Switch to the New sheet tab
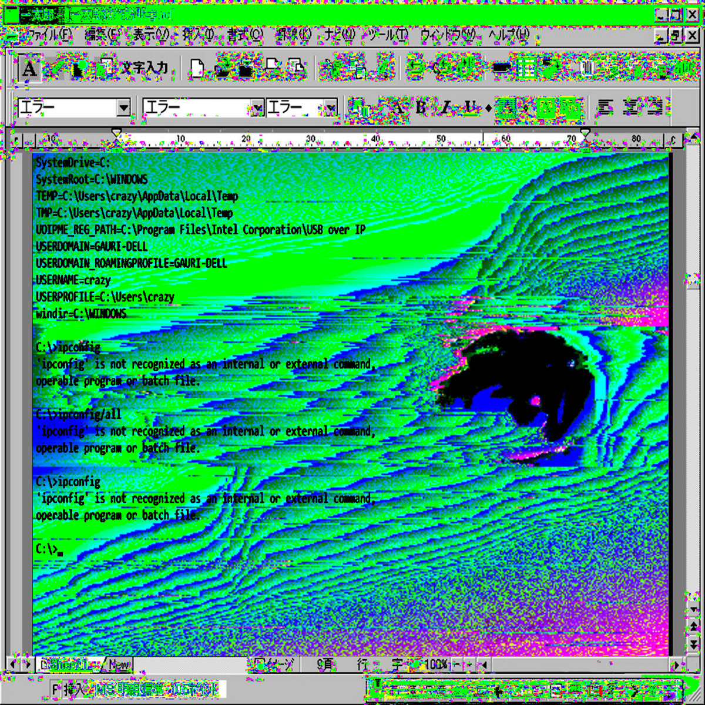The width and height of the screenshot is (705, 705). click(119, 665)
